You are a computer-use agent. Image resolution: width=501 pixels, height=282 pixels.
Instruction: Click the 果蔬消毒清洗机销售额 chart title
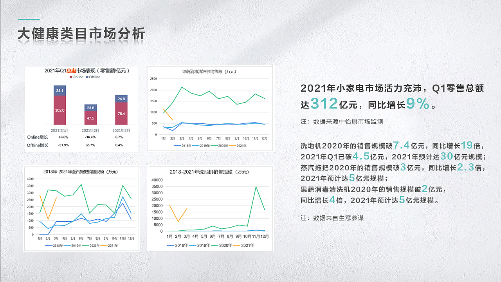pyautogui.click(x=209, y=72)
